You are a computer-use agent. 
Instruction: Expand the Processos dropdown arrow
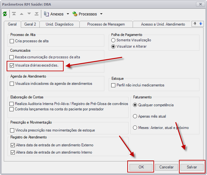click(x=101, y=14)
